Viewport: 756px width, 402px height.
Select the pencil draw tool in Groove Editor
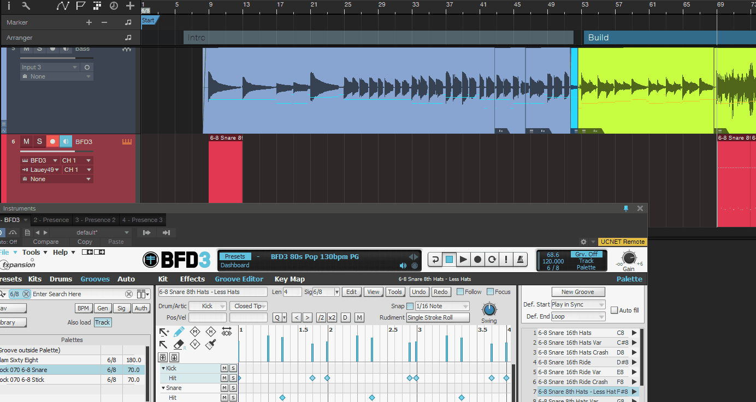(179, 332)
